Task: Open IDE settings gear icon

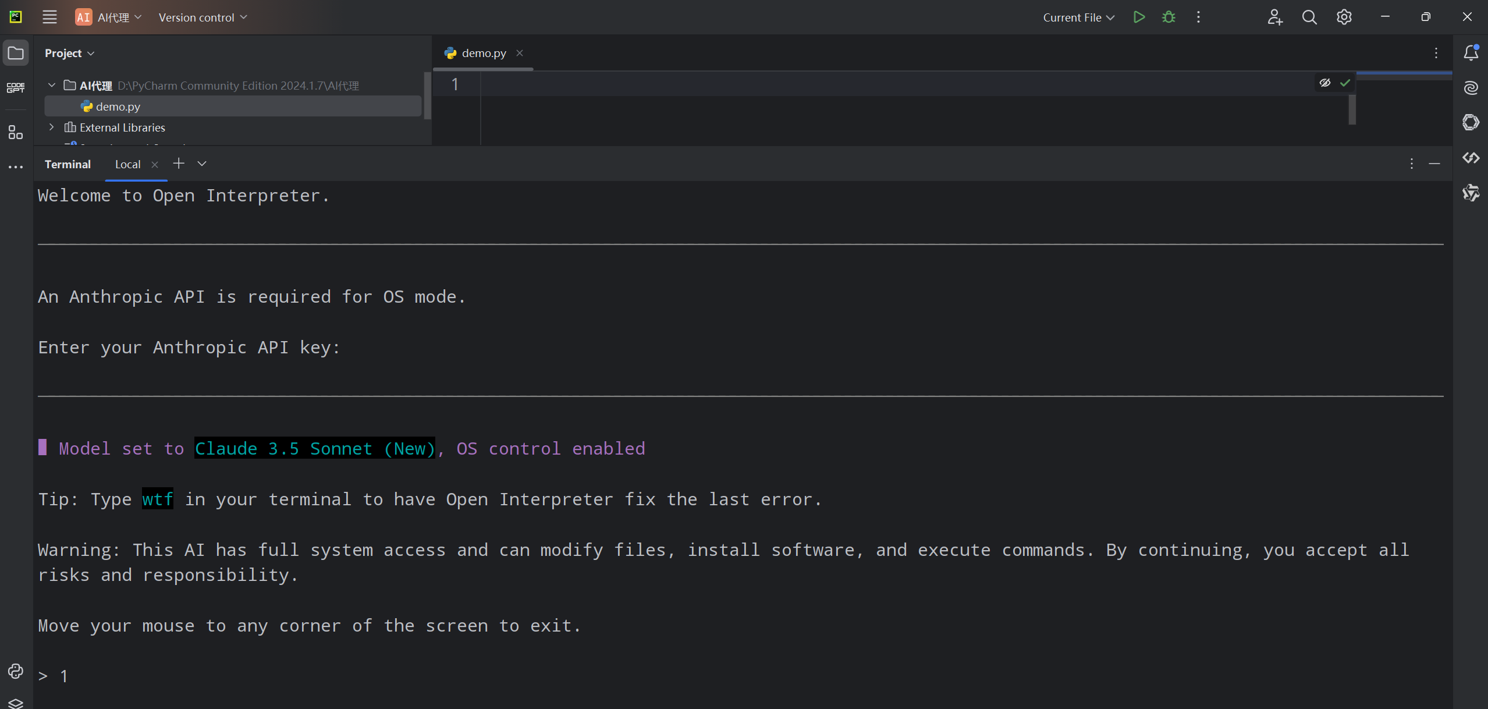Action: 1344,17
